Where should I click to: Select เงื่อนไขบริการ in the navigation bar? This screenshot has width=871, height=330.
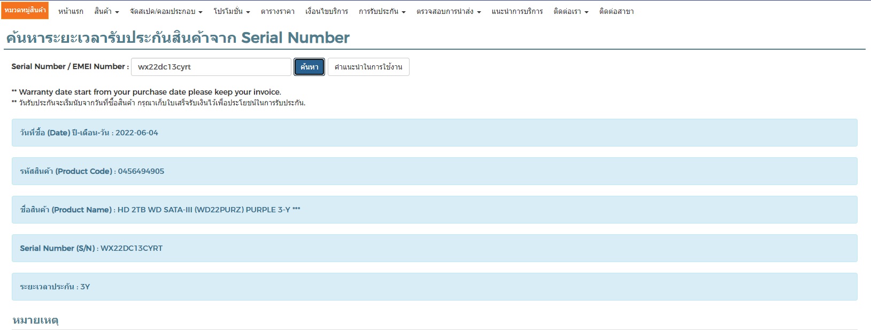coord(326,11)
